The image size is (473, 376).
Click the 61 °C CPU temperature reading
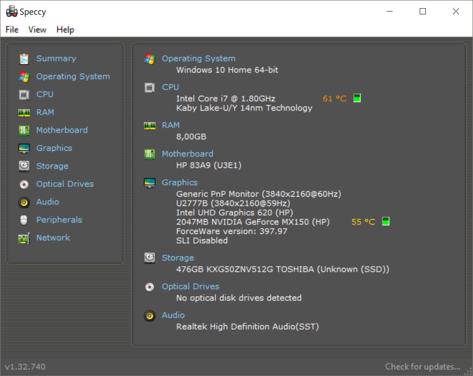[x=334, y=99]
